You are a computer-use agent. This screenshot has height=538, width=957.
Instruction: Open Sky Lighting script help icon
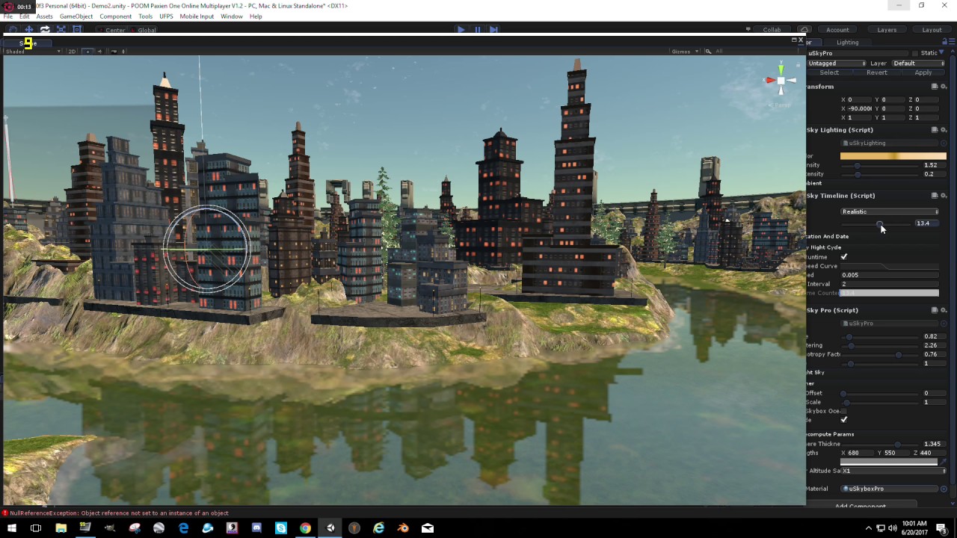(935, 130)
